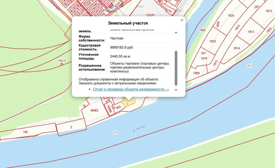This screenshot has height=168, width=275.
Task: Click the blue map marker near Ярмарка label
Action: (112, 6)
